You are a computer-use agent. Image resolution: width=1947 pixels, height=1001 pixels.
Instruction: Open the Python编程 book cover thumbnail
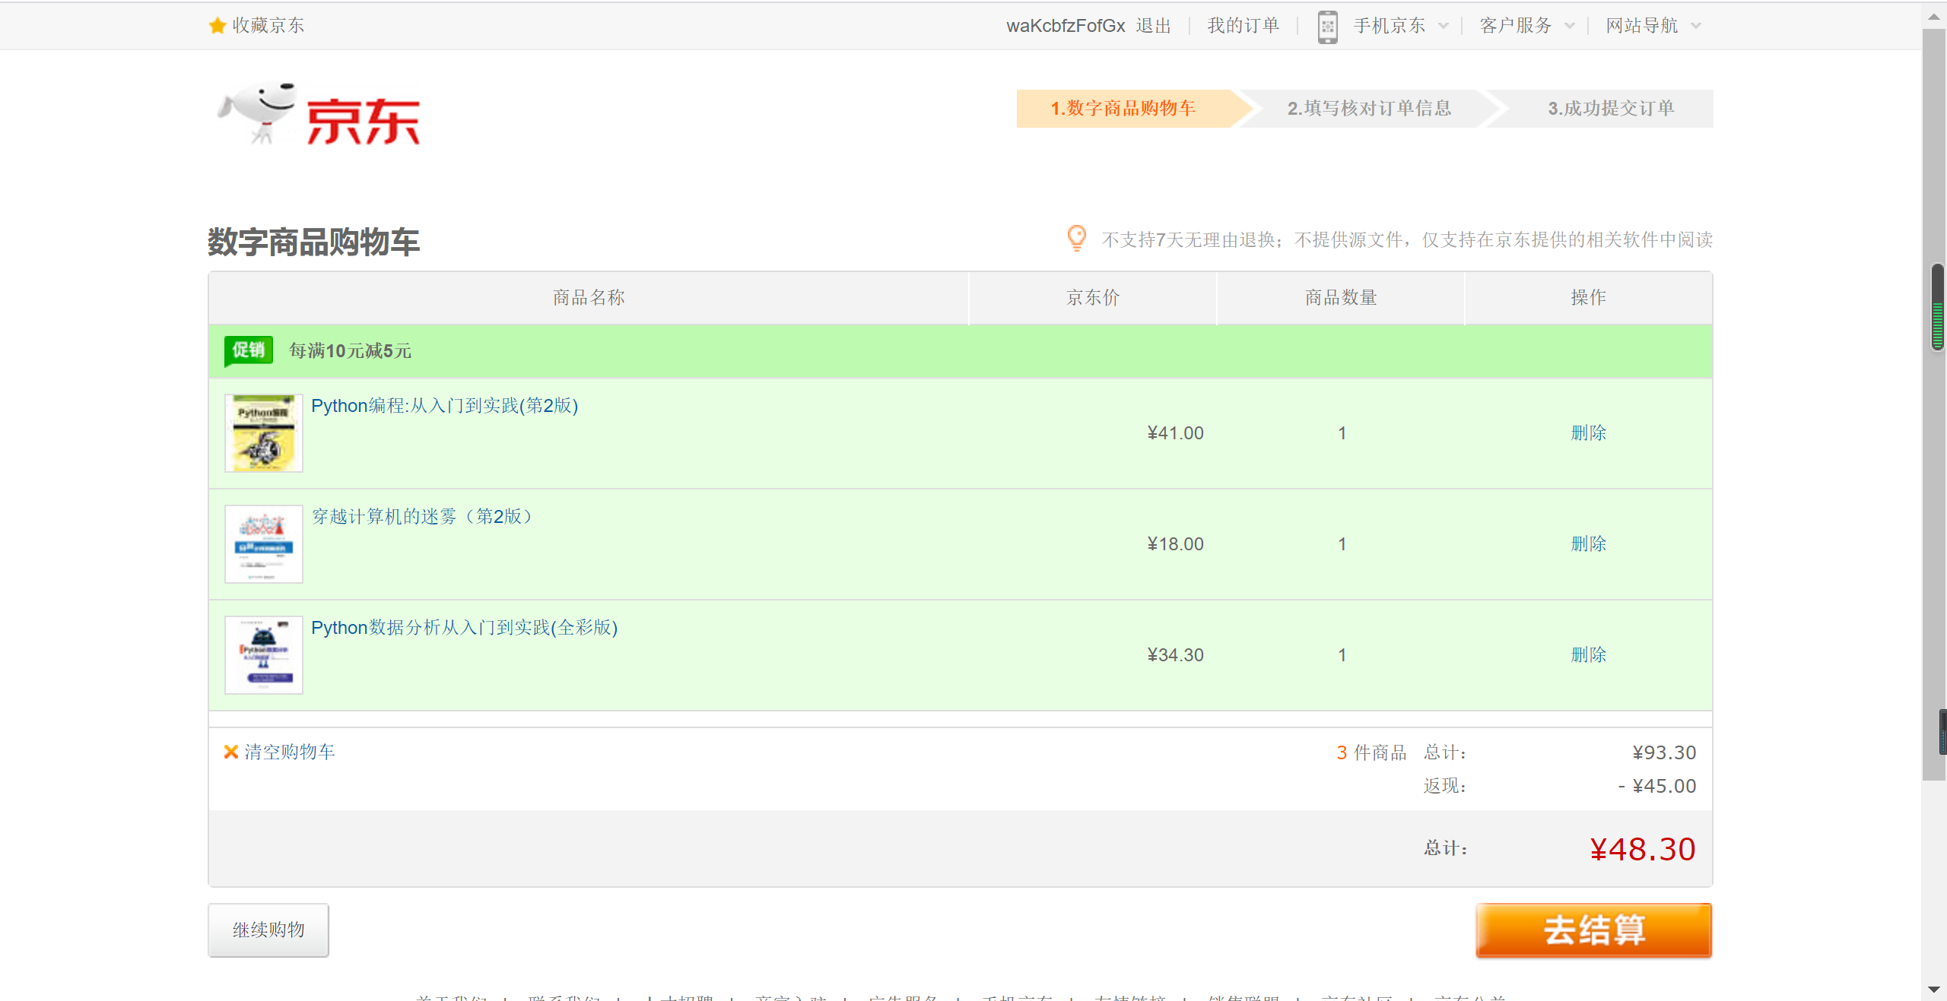pos(264,433)
